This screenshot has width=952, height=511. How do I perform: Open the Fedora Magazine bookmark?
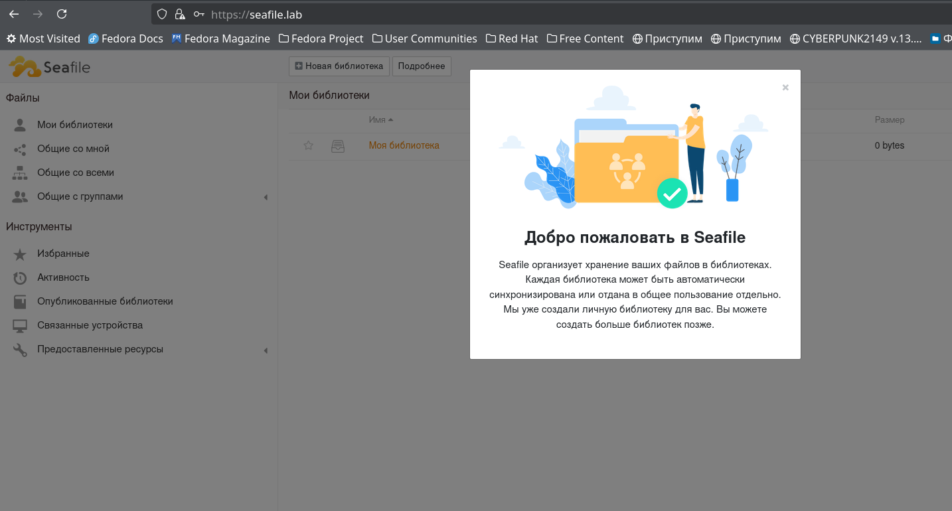click(x=220, y=38)
